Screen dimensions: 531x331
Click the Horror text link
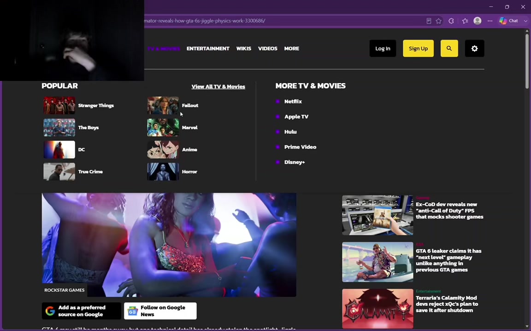189,171
